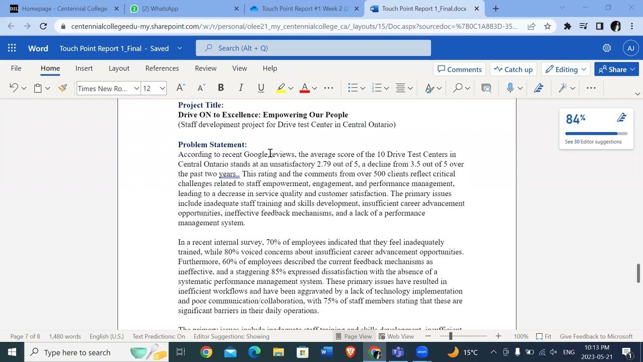Switch to the View tab
Viewport: 643px width, 362px height.
click(x=240, y=68)
